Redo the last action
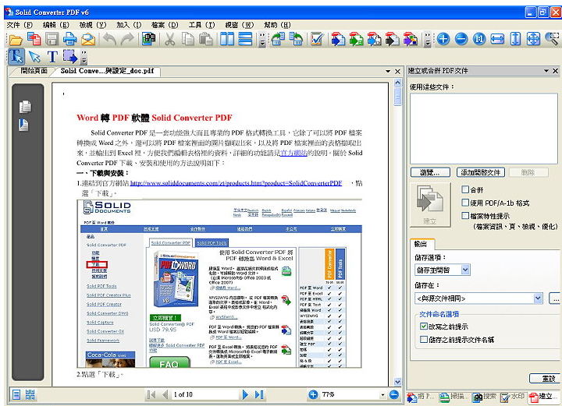Screen dimensions: 562x406 pos(127,39)
